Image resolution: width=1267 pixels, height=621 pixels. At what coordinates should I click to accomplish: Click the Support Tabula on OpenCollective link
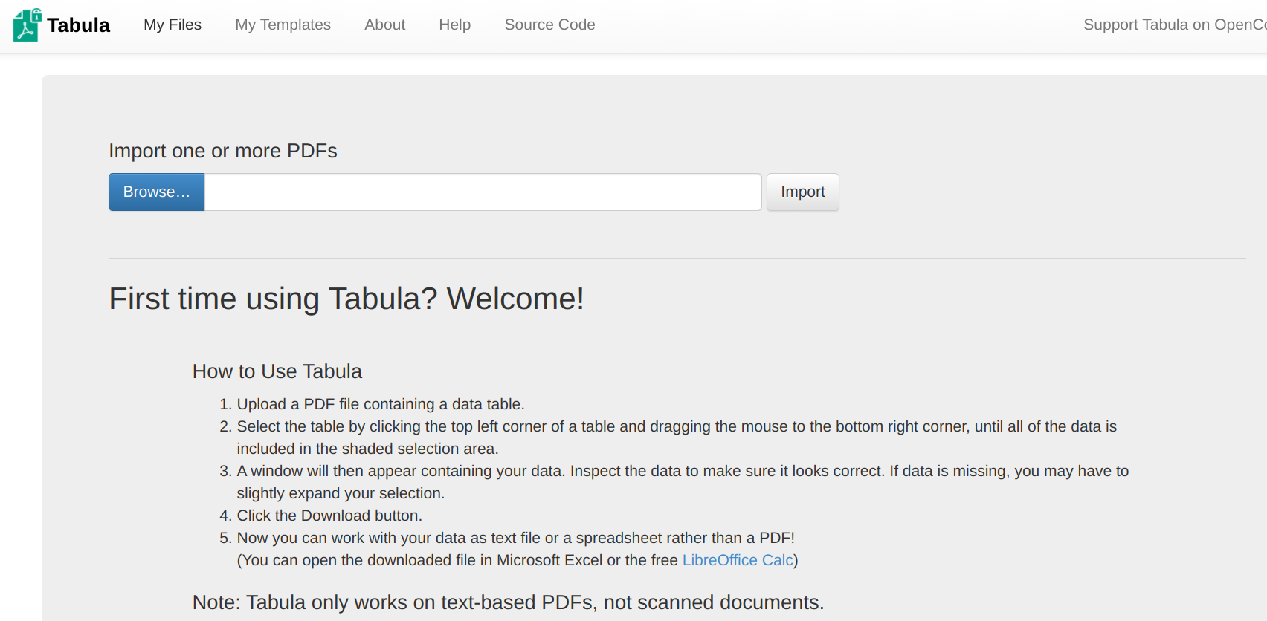click(x=1174, y=25)
